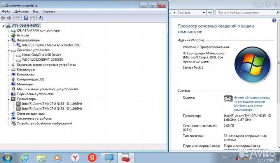This screenshot has height=163, width=280.
Task: Open the Справка menu
Action: click(49, 11)
